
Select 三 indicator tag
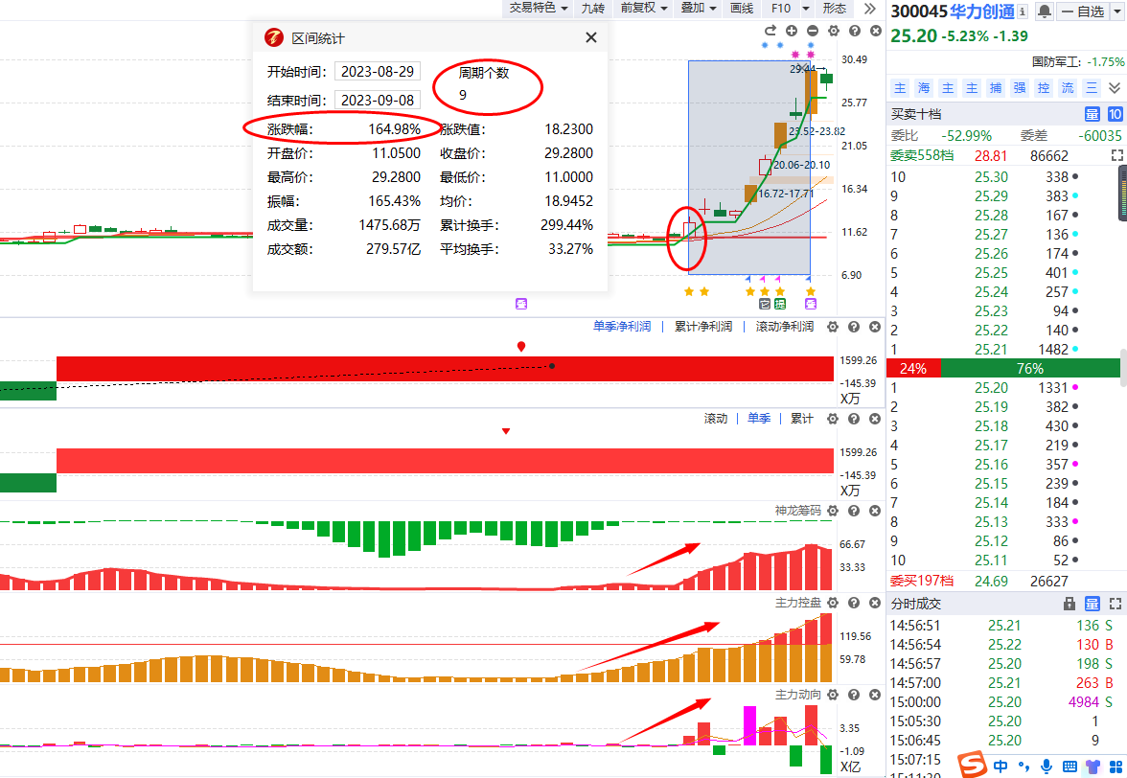point(1092,87)
